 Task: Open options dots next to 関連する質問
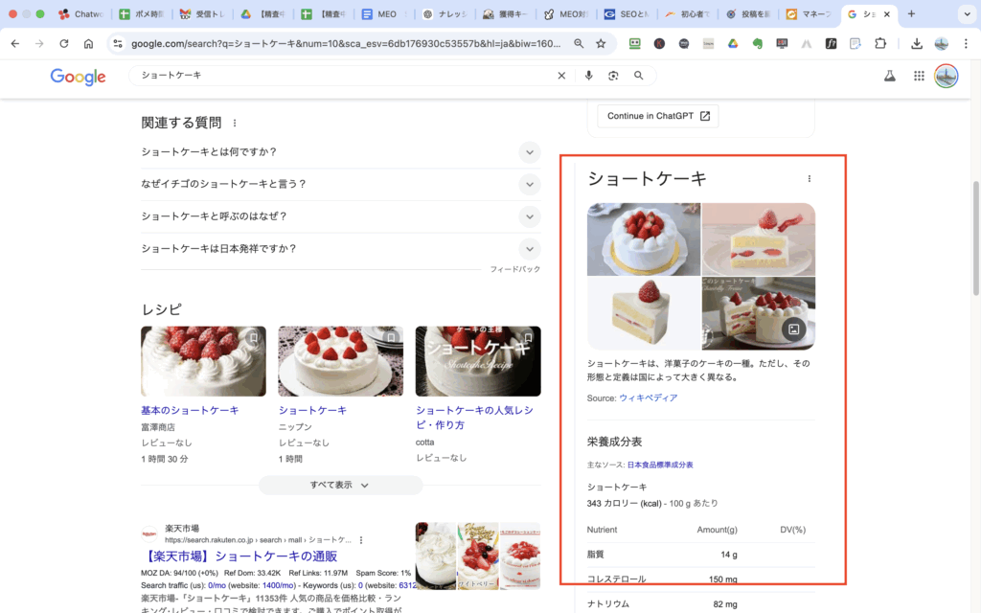[235, 124]
